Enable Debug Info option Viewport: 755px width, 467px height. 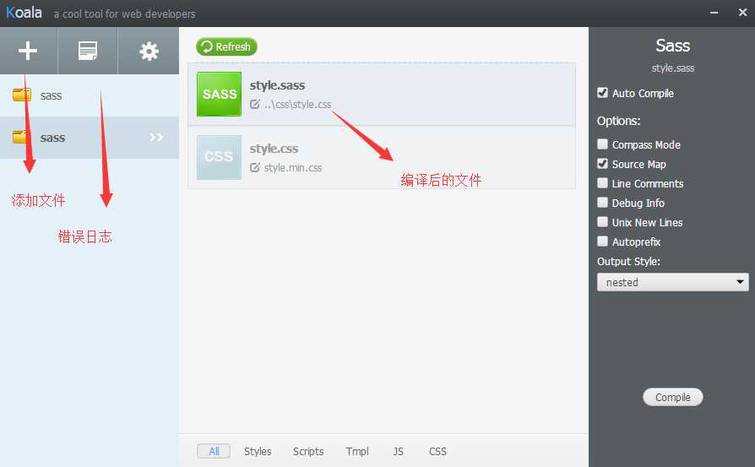(602, 202)
